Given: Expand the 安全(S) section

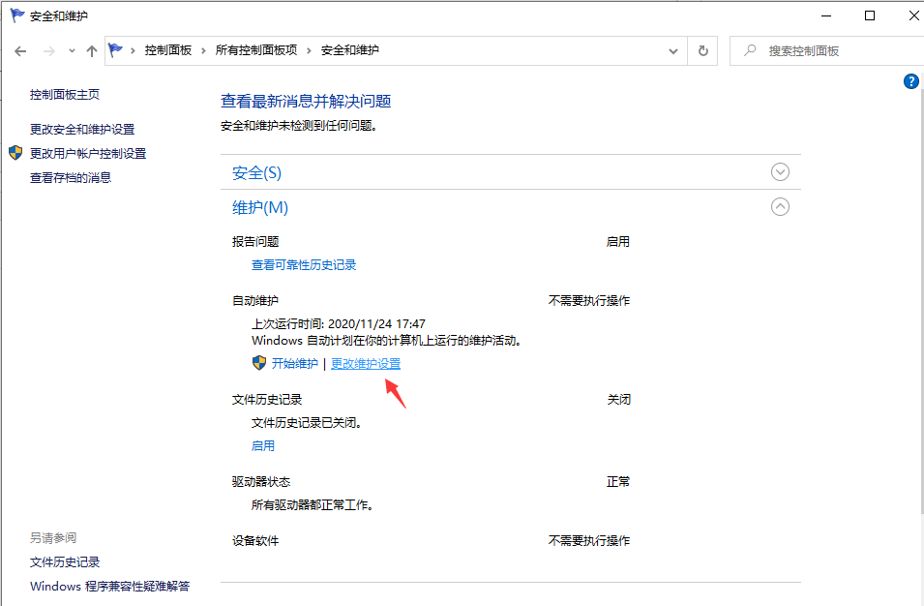Looking at the screenshot, I should point(780,171).
